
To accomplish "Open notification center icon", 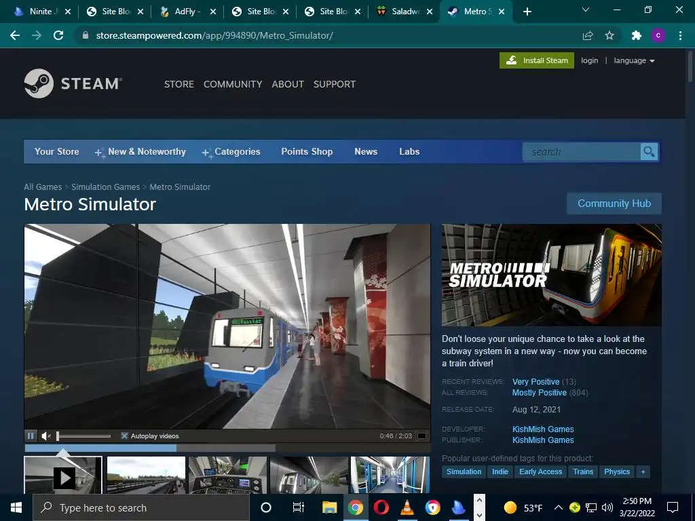I will [673, 507].
